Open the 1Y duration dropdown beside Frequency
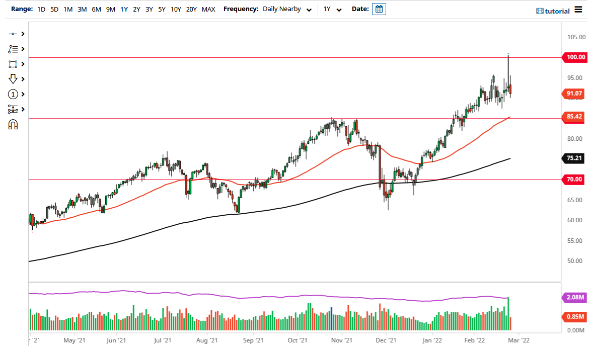 pyautogui.click(x=331, y=9)
